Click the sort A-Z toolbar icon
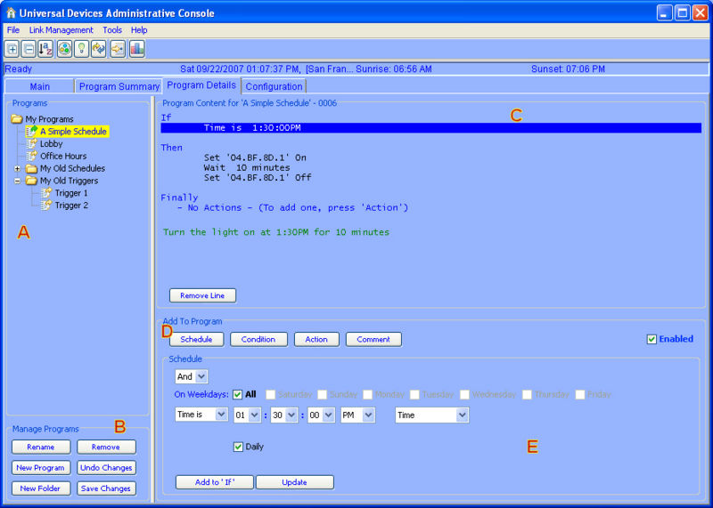This screenshot has height=508, width=713. point(46,49)
